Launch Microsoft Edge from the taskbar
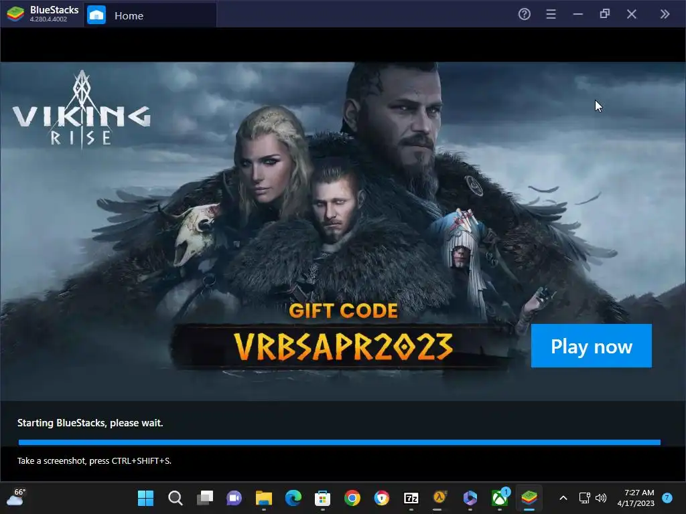The height and width of the screenshot is (514, 686). click(293, 498)
